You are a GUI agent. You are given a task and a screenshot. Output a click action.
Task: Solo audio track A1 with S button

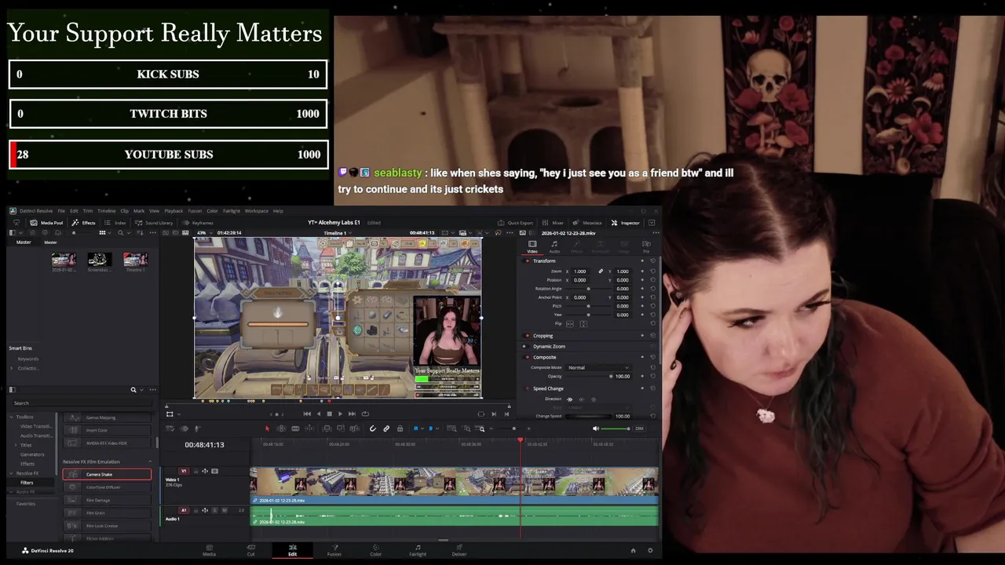tap(214, 510)
